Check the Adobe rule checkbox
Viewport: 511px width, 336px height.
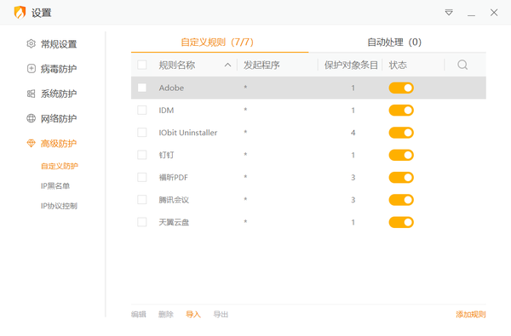pyautogui.click(x=141, y=88)
